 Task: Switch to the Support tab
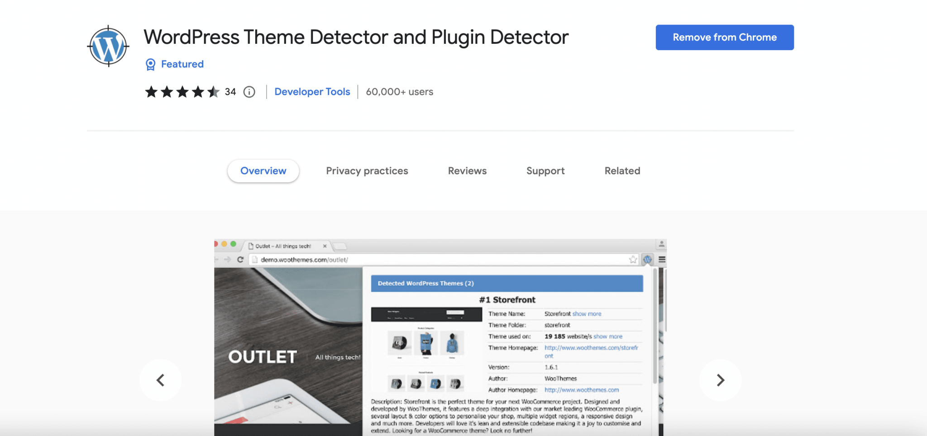(545, 171)
